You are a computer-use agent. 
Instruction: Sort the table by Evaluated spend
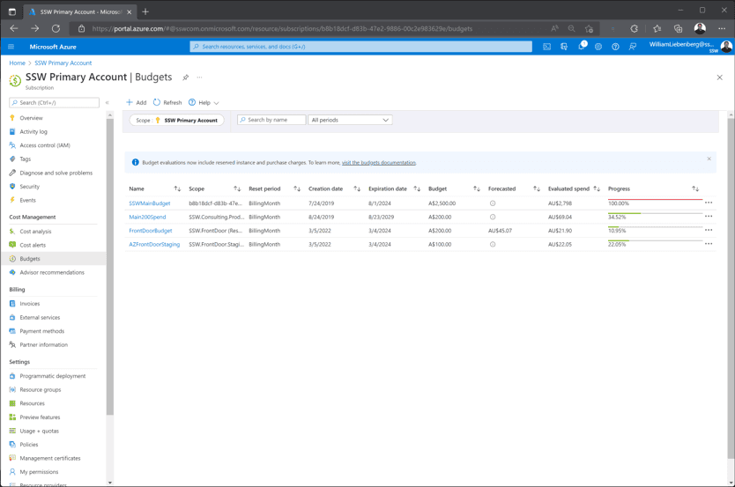coord(597,188)
